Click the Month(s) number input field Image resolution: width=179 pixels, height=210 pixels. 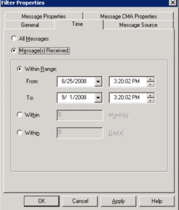80,115
